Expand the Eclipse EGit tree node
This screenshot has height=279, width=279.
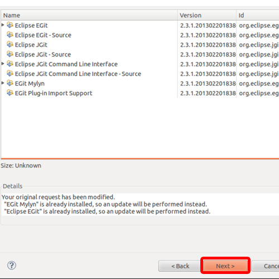point(3,25)
